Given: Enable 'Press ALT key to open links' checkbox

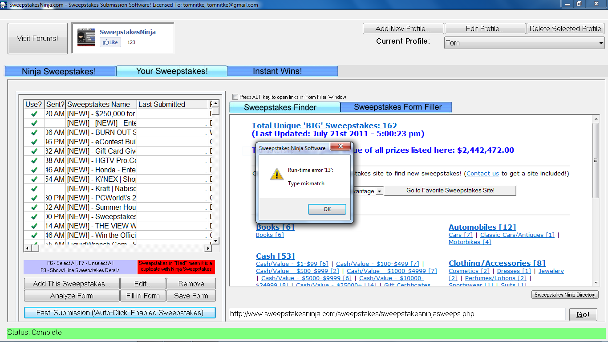Looking at the screenshot, I should click(235, 97).
